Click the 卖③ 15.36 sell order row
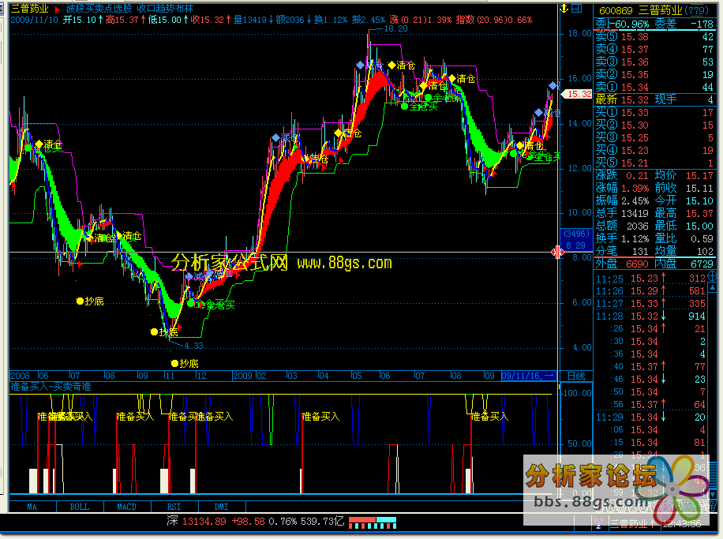 654,62
